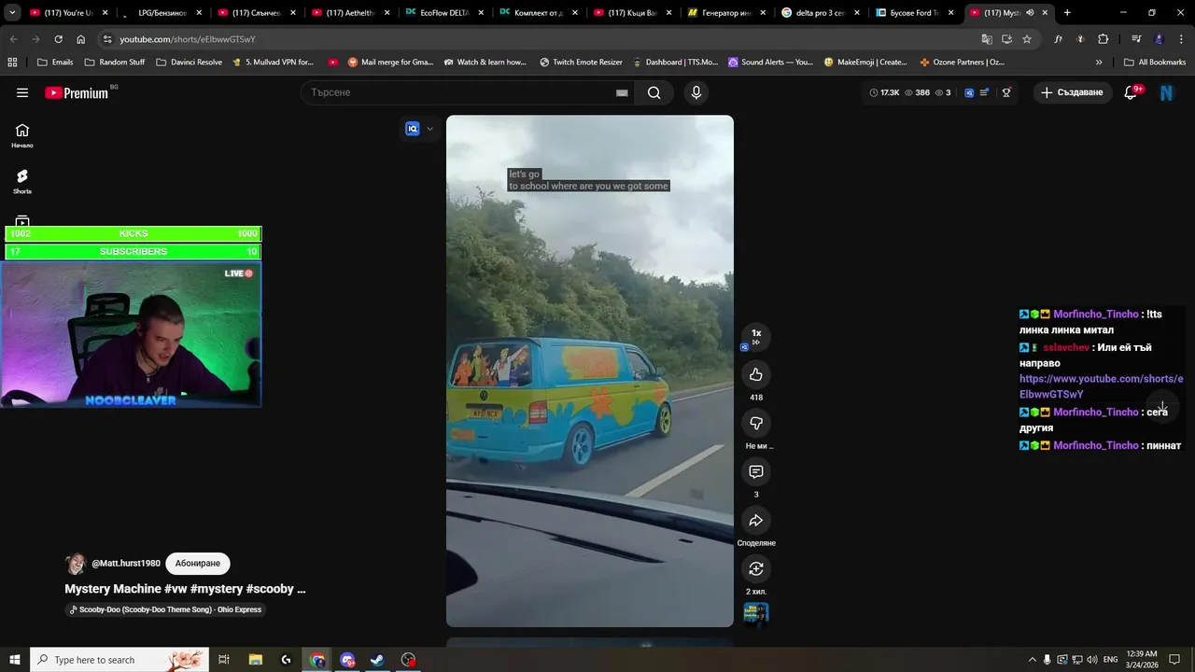Click the address bar URL
The width and height of the screenshot is (1195, 672).
[187, 39]
